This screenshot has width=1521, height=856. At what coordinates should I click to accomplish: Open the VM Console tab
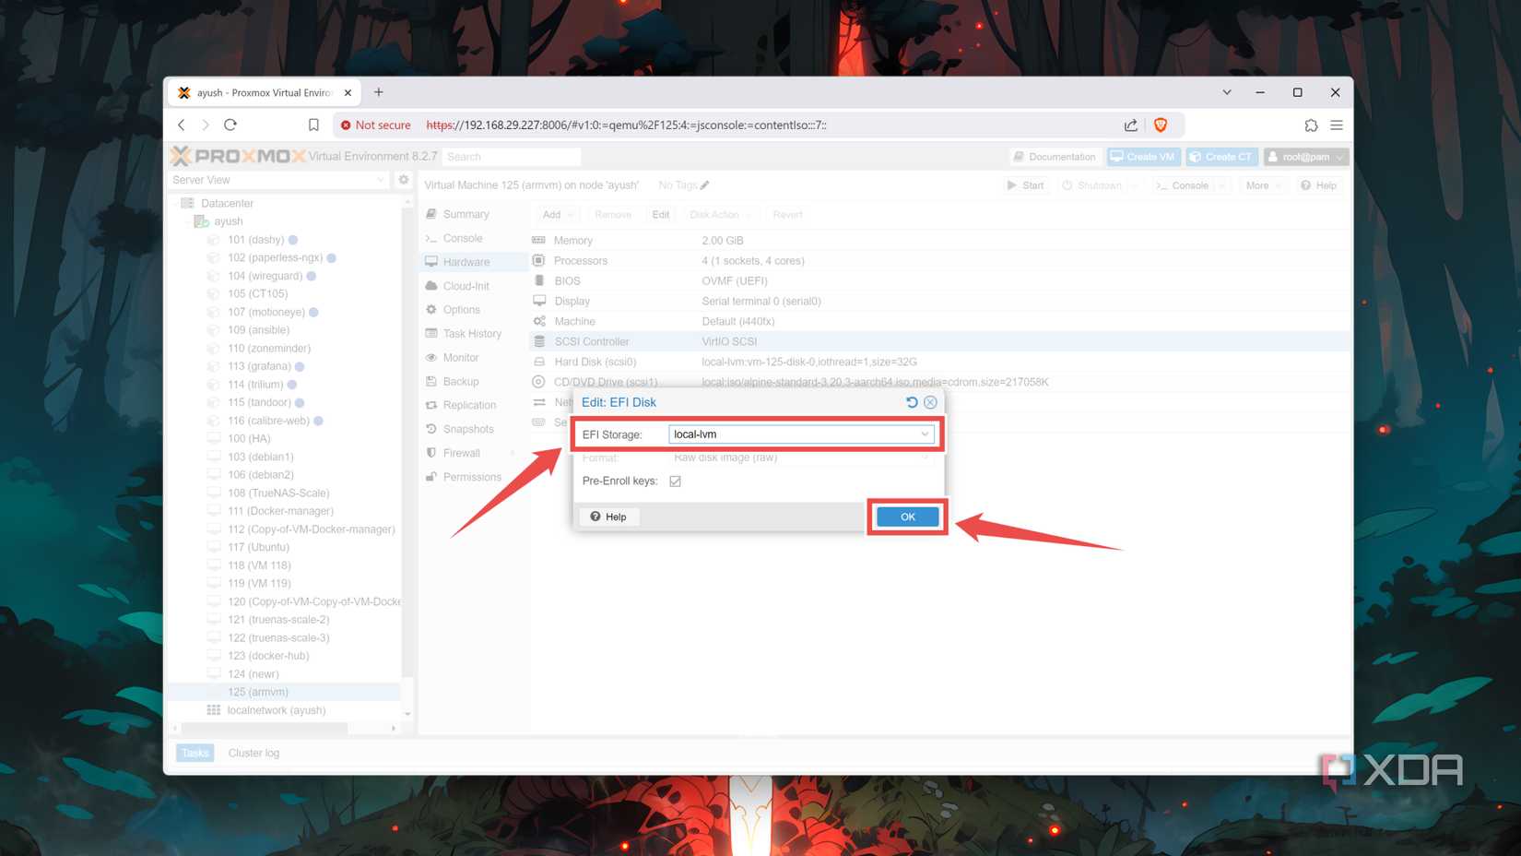[x=463, y=238]
